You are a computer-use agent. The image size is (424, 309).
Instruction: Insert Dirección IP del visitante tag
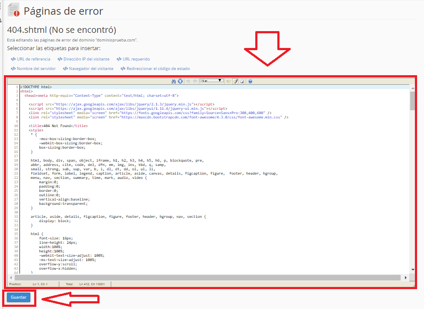tap(84, 59)
